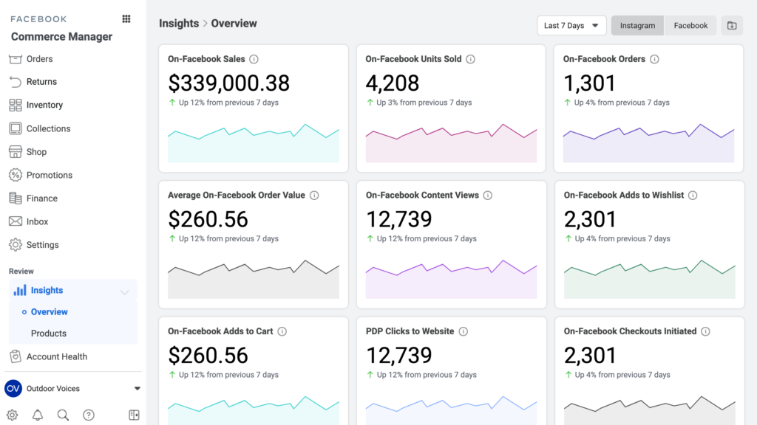Open the help question mark icon
The height and width of the screenshot is (425, 757).
tap(89, 415)
